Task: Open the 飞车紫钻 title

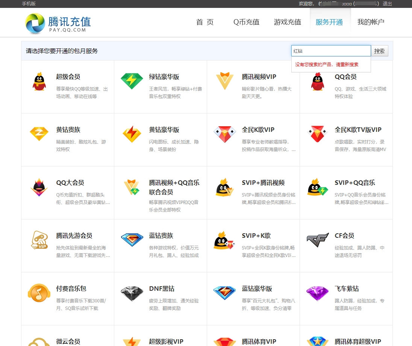Action: [x=347, y=289]
